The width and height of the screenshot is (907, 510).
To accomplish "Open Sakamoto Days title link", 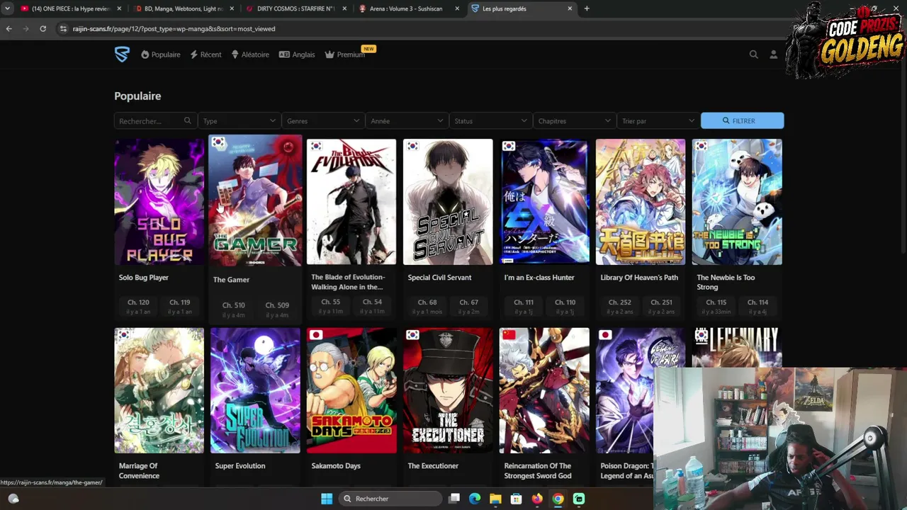I will [x=336, y=466].
